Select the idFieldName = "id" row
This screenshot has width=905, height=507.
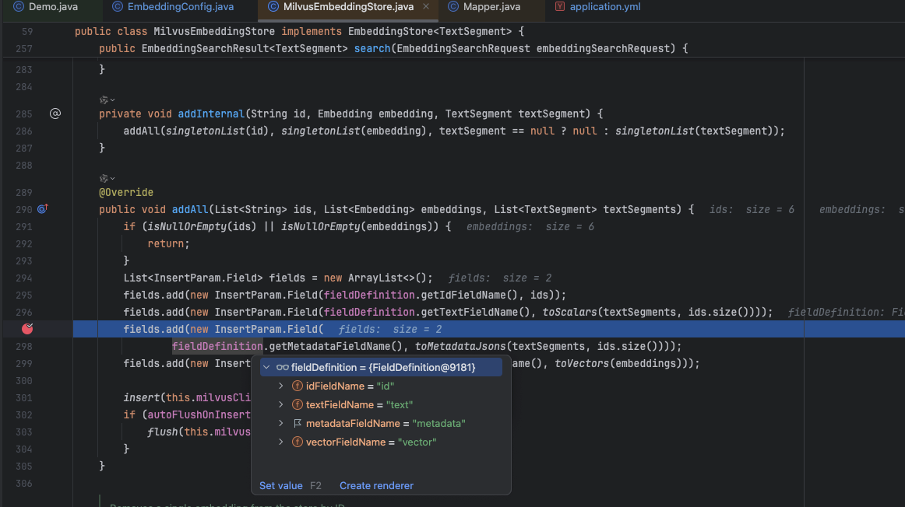pos(381,386)
